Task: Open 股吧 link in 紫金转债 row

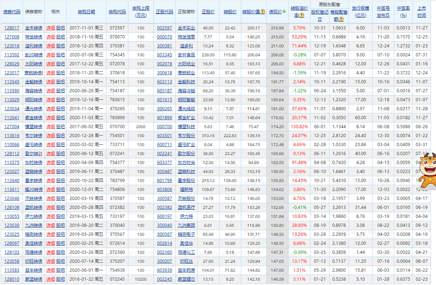Action: [x=61, y=118]
